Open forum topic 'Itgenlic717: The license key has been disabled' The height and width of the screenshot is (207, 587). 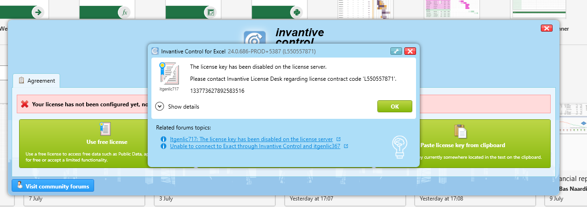pyautogui.click(x=251, y=139)
